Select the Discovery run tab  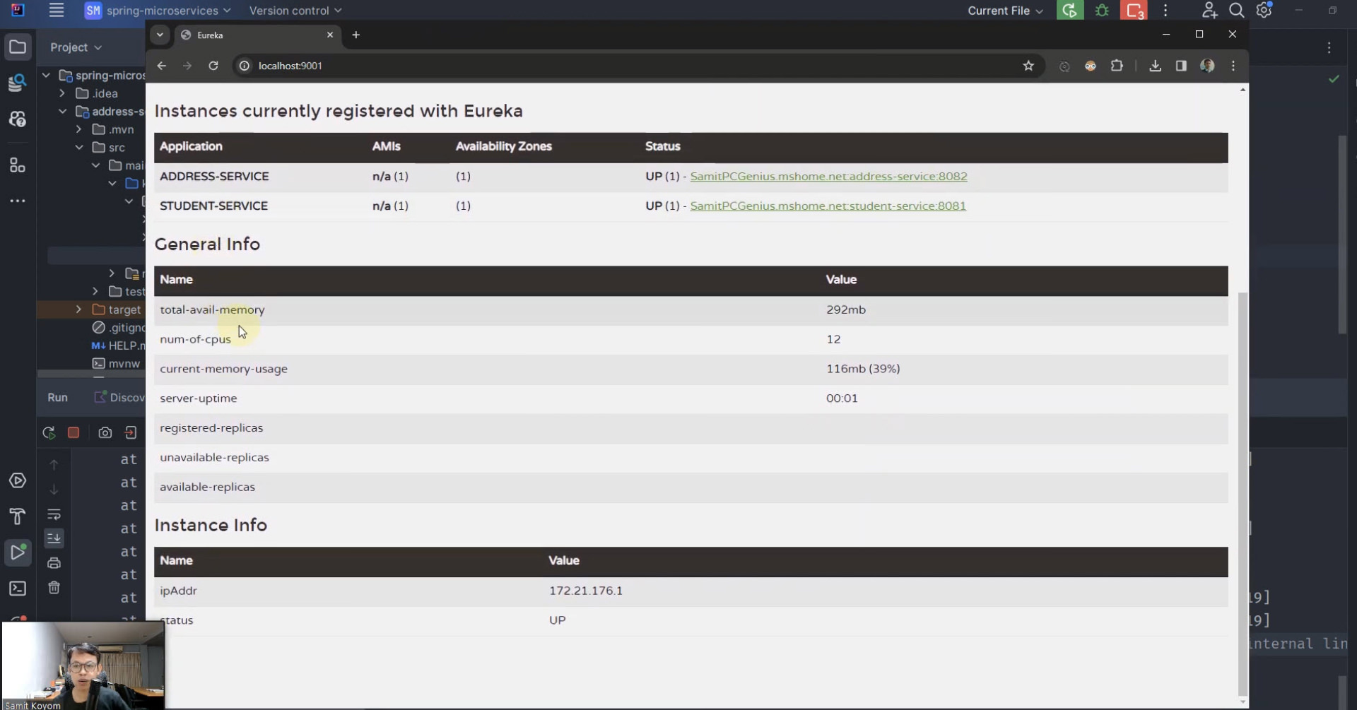point(119,398)
